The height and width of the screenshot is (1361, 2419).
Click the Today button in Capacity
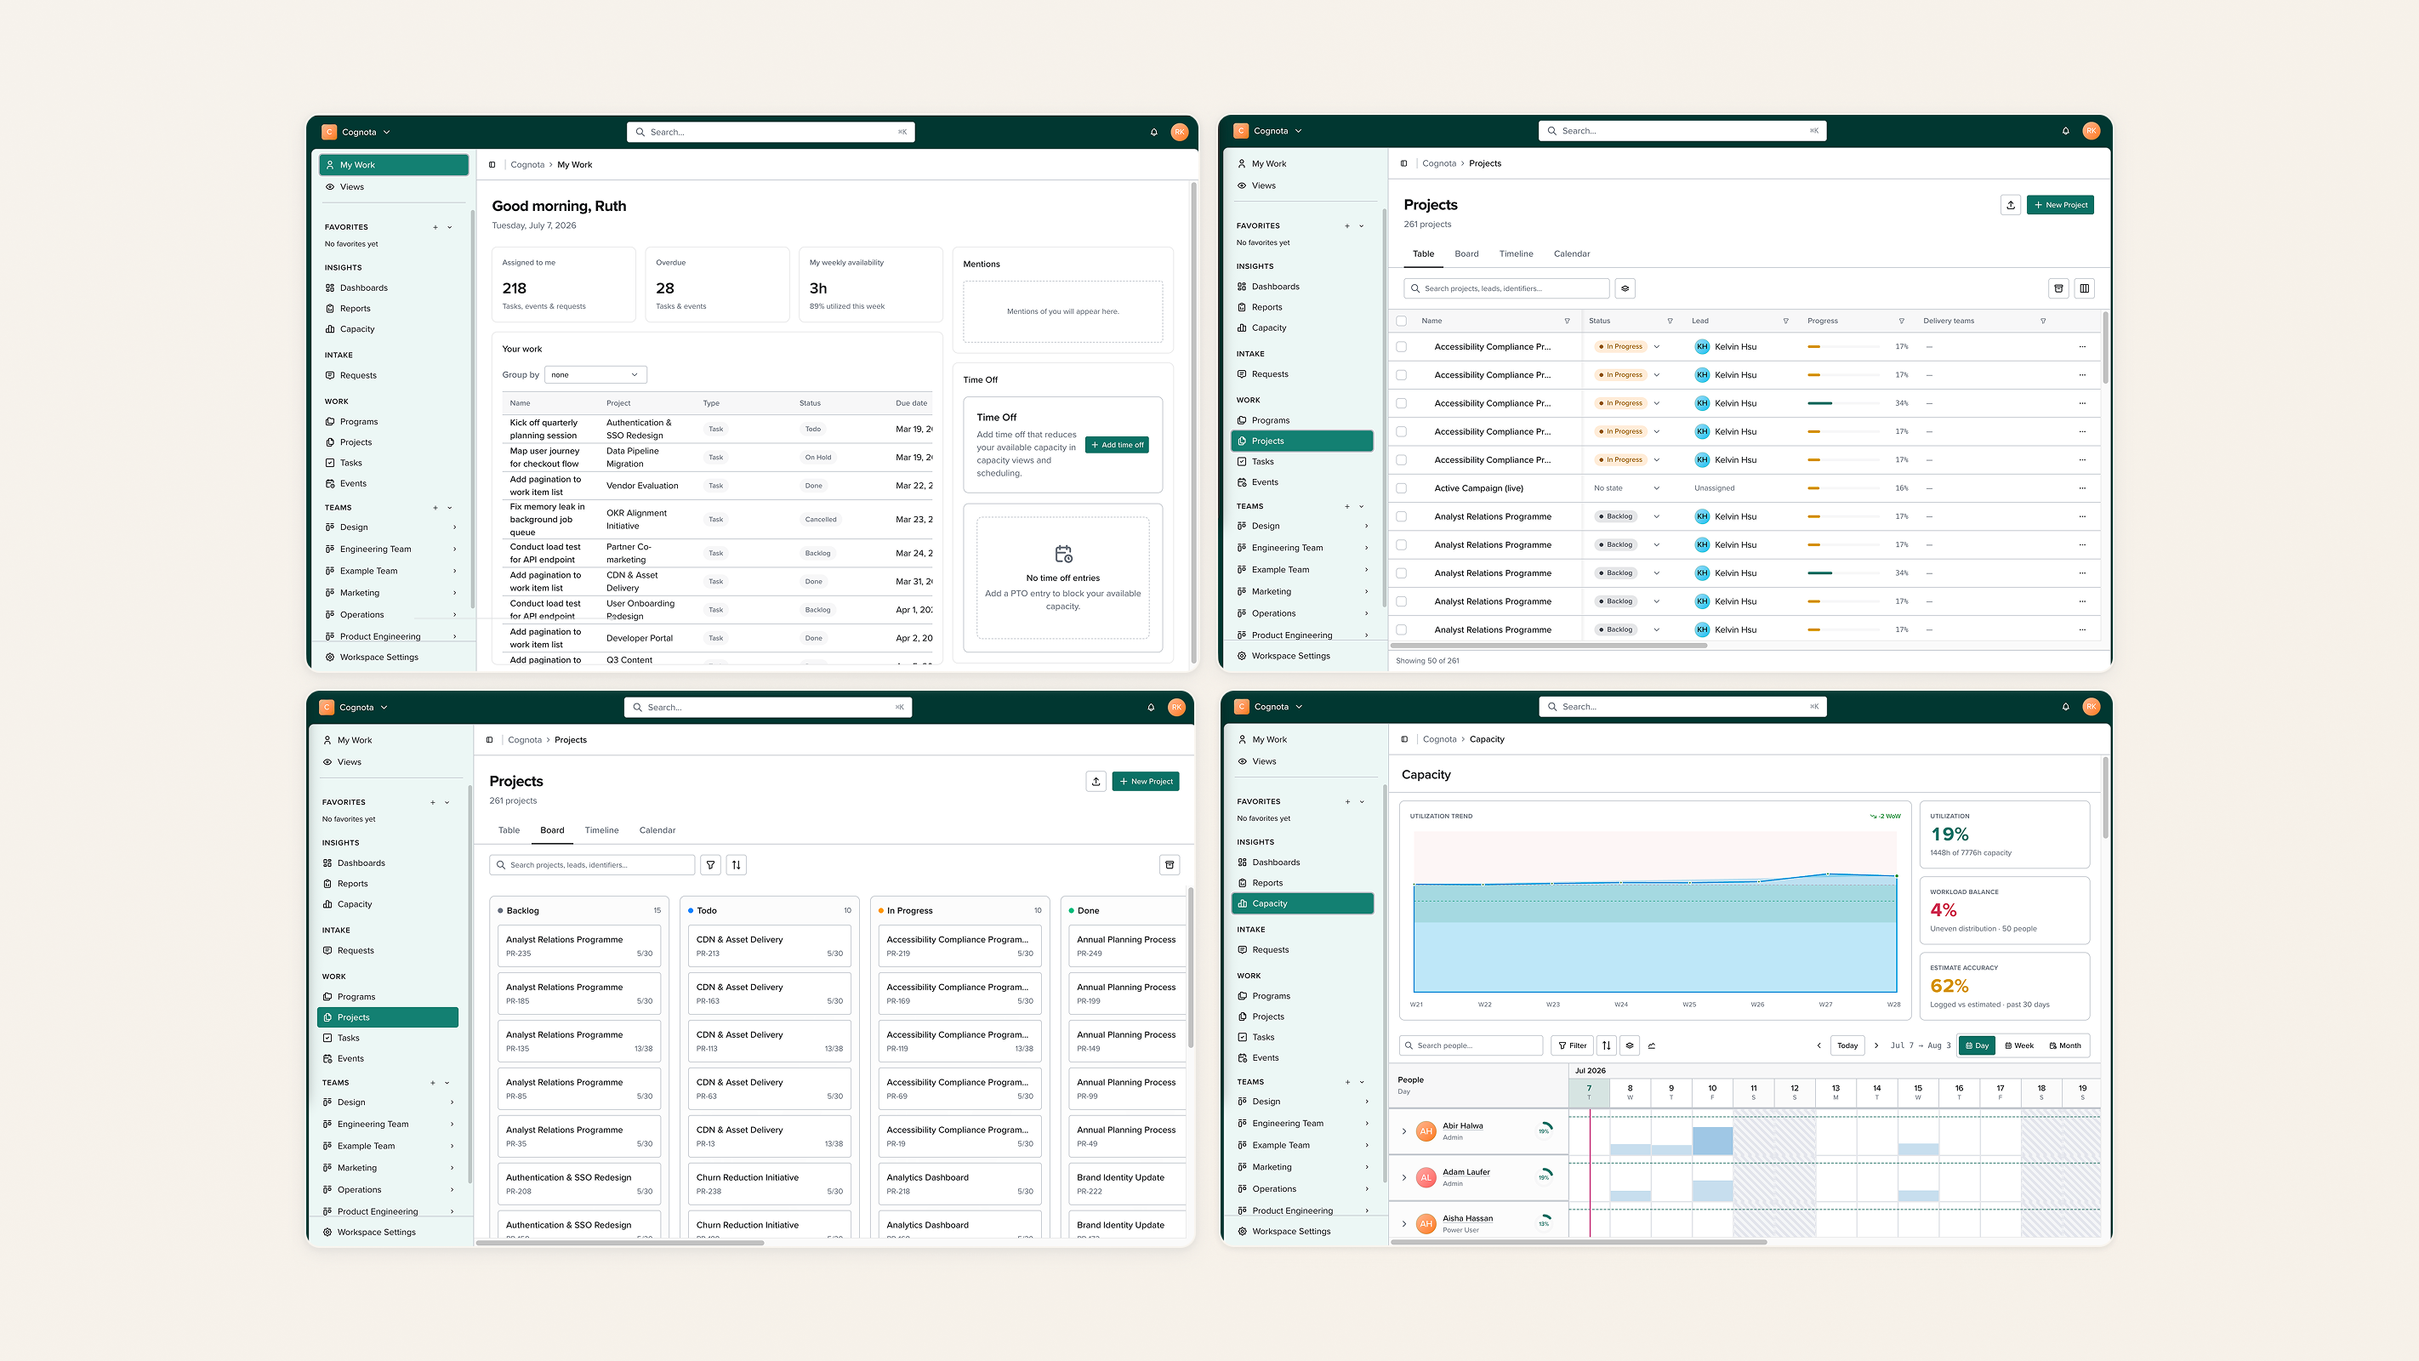pos(1847,1045)
